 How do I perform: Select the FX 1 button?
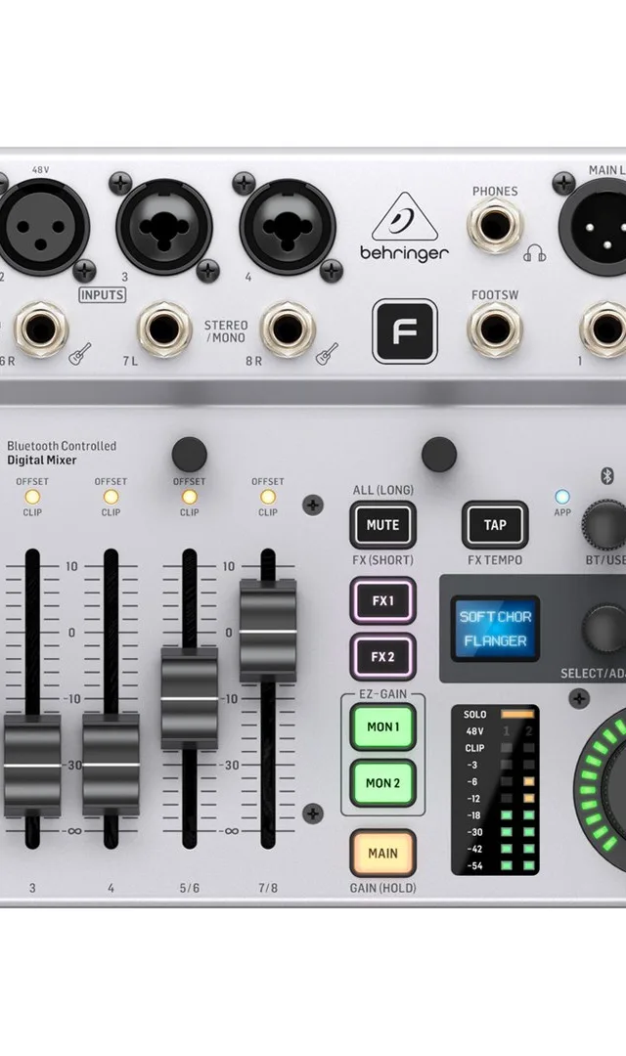pos(382,600)
